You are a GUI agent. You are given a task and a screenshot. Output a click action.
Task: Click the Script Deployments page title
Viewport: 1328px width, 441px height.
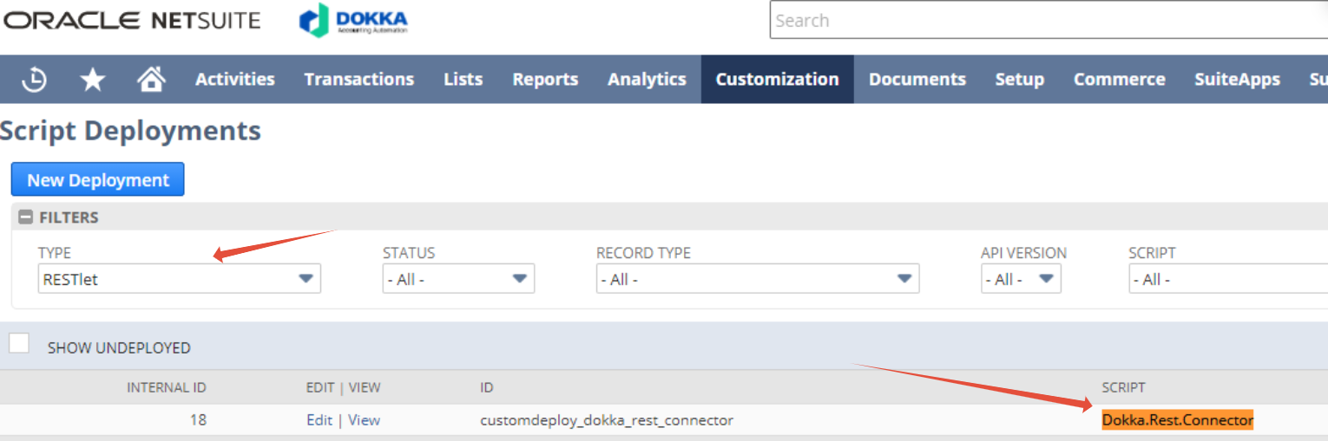130,131
